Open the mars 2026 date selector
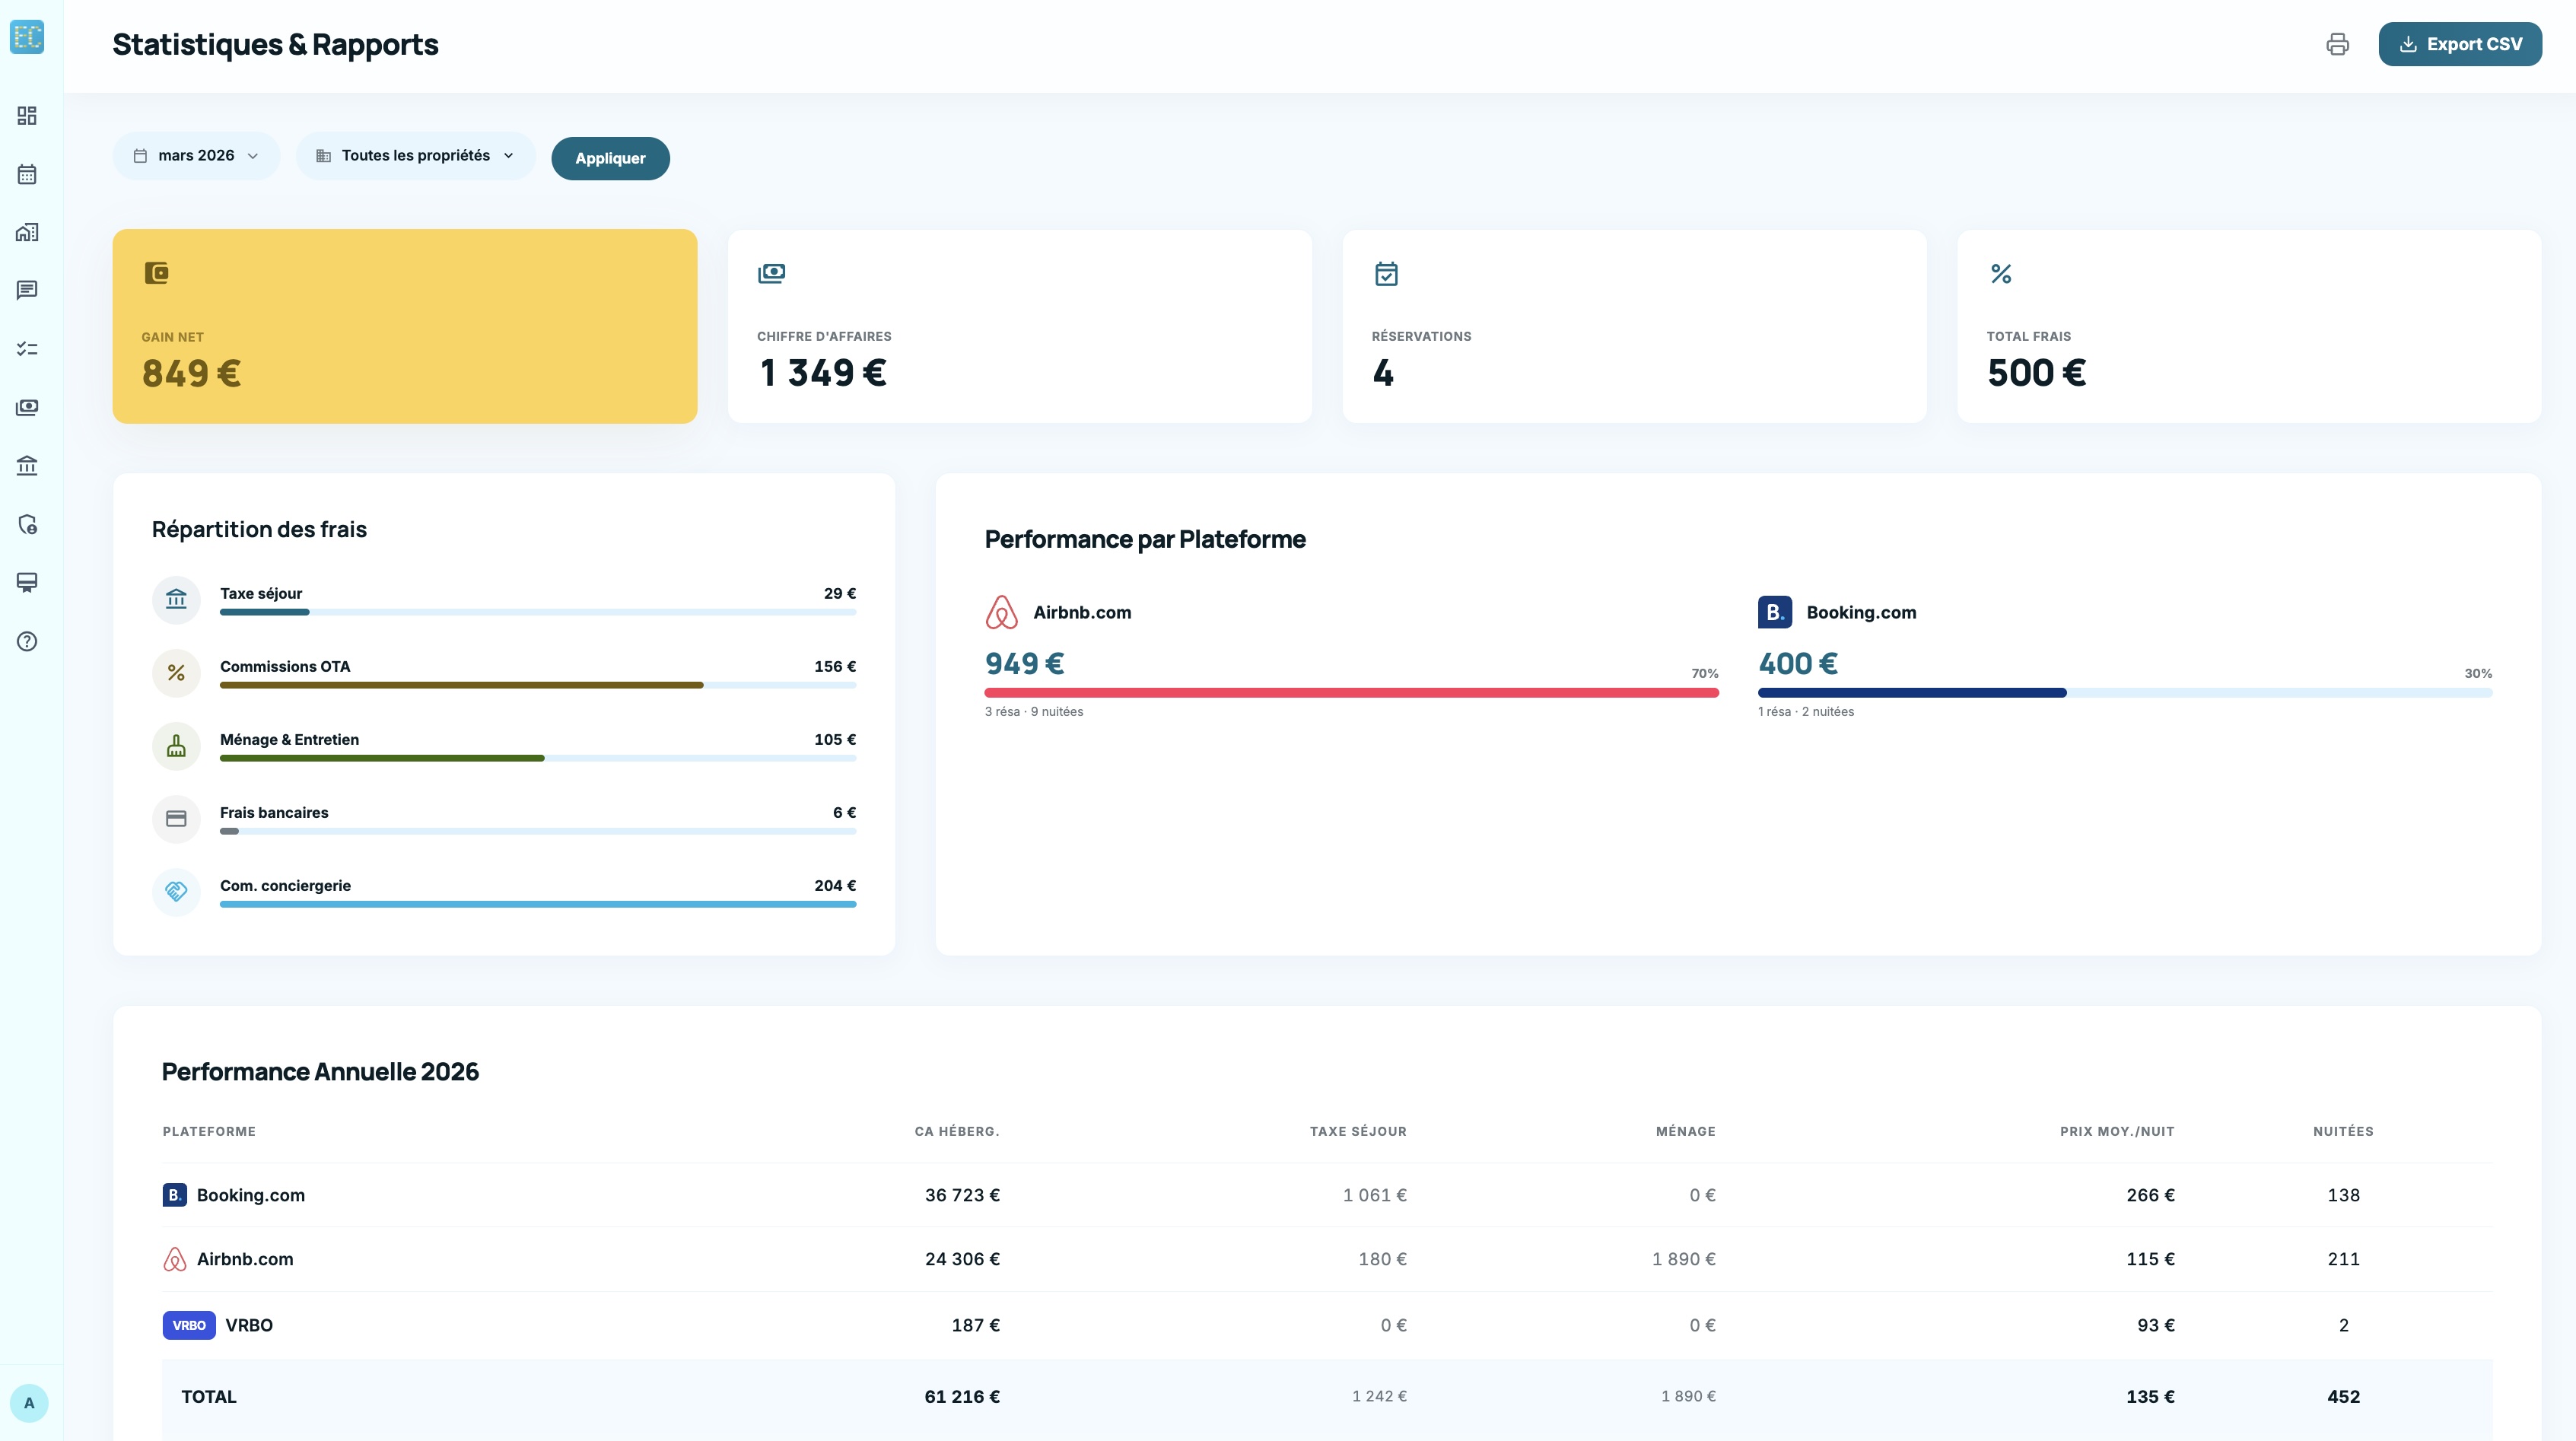The height and width of the screenshot is (1441, 2576). [x=196, y=156]
